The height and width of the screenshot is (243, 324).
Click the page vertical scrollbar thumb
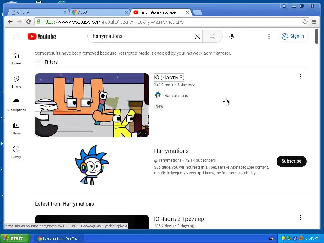[x=317, y=36]
